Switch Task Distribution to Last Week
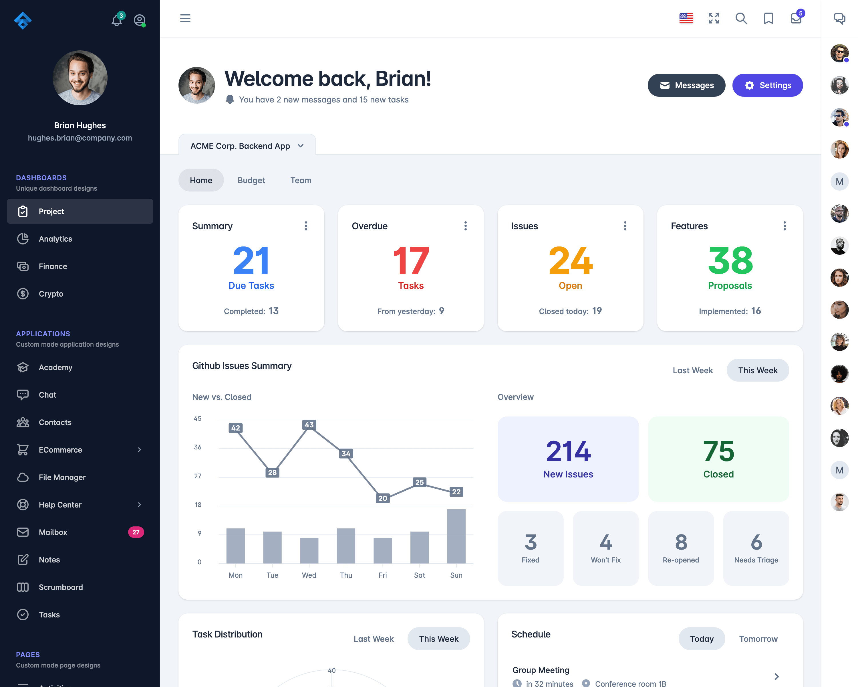This screenshot has width=858, height=687. pos(373,639)
